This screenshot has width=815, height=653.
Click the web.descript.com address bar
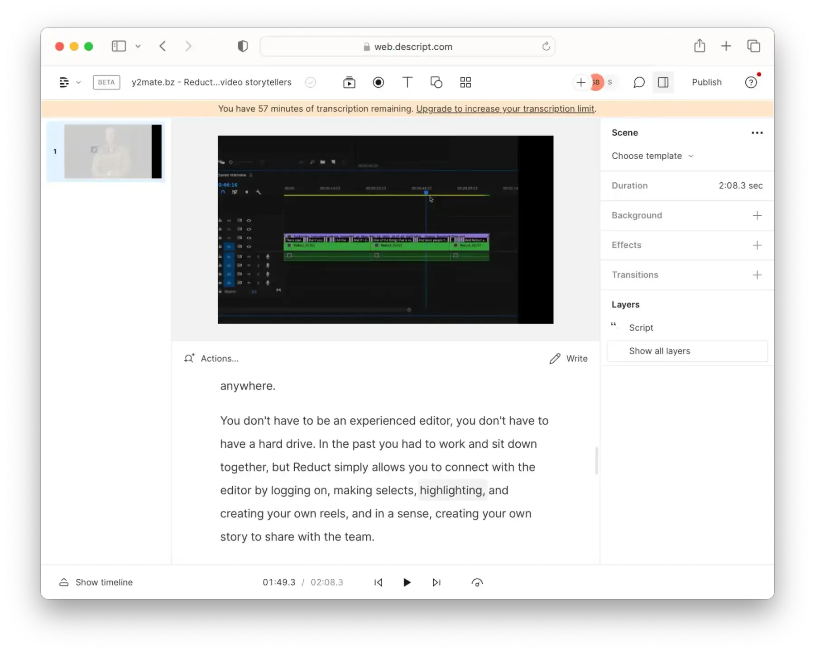[x=407, y=47]
